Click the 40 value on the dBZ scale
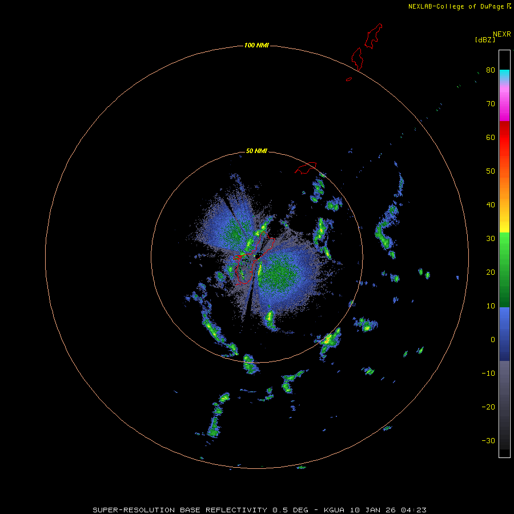Viewport: 514px width, 514px height. (x=491, y=205)
